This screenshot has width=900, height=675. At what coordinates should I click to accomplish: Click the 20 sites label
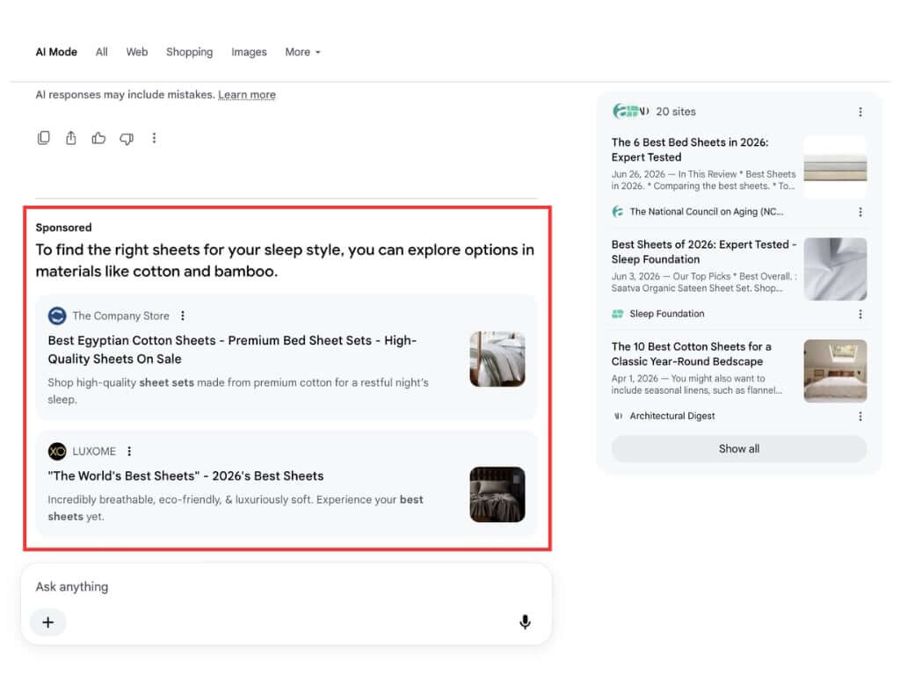click(x=676, y=112)
